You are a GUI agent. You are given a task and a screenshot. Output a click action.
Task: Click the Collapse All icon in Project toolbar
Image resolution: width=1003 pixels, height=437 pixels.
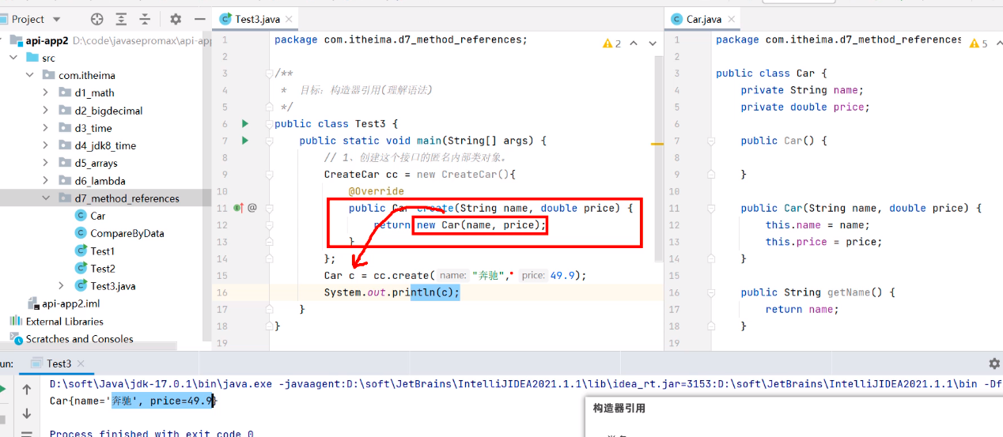pos(145,19)
